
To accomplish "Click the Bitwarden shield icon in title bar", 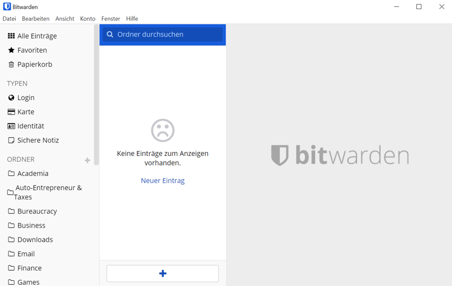I will (7, 7).
